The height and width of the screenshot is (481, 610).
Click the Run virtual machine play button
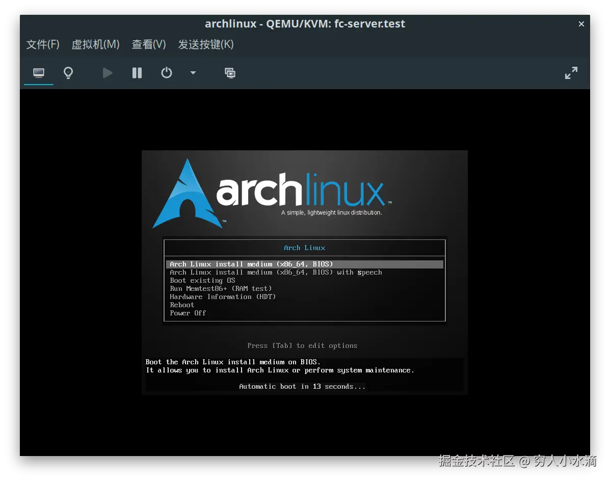click(108, 73)
